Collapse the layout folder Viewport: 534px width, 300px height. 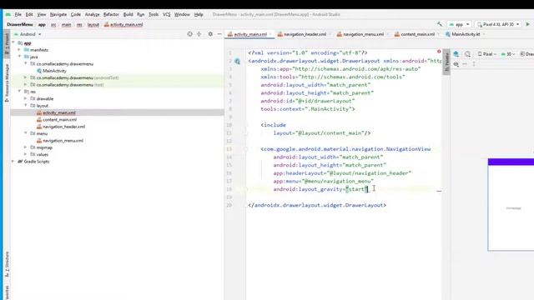click(26, 105)
